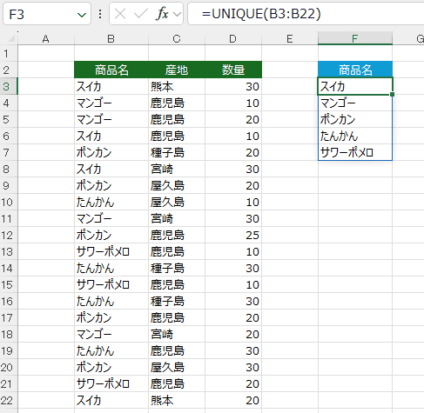The height and width of the screenshot is (413, 424).
Task: Click the 数量 header cell
Action: [233, 70]
